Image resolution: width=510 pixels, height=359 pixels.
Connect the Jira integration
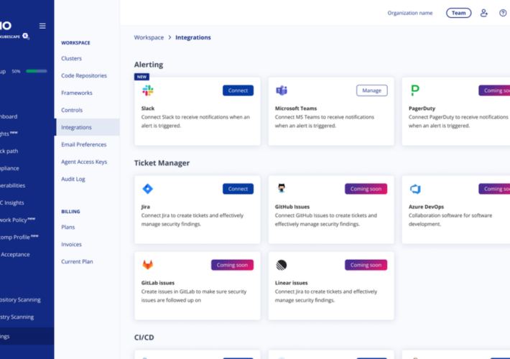click(238, 189)
